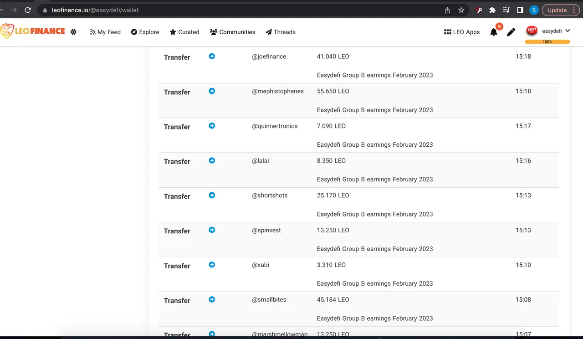This screenshot has width=583, height=339.
Task: Select the 25.170 LEO amount
Action: coord(333,195)
